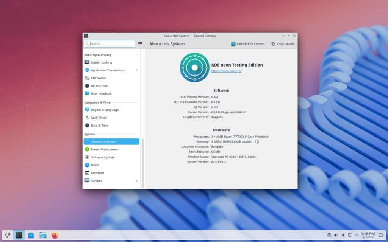This screenshot has height=242, width=388.
Task: Launch Firefox from the taskbar
Action: [x=55, y=235]
